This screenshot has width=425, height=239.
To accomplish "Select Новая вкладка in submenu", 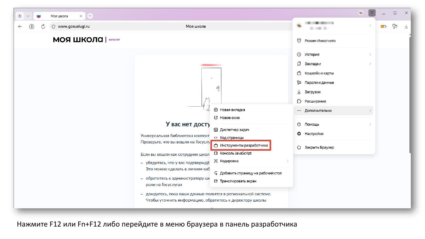I will click(251, 110).
